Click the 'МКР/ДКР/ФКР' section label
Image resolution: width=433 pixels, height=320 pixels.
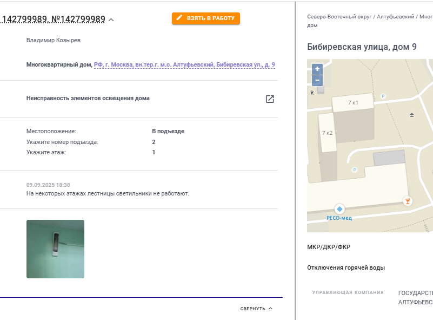329,247
